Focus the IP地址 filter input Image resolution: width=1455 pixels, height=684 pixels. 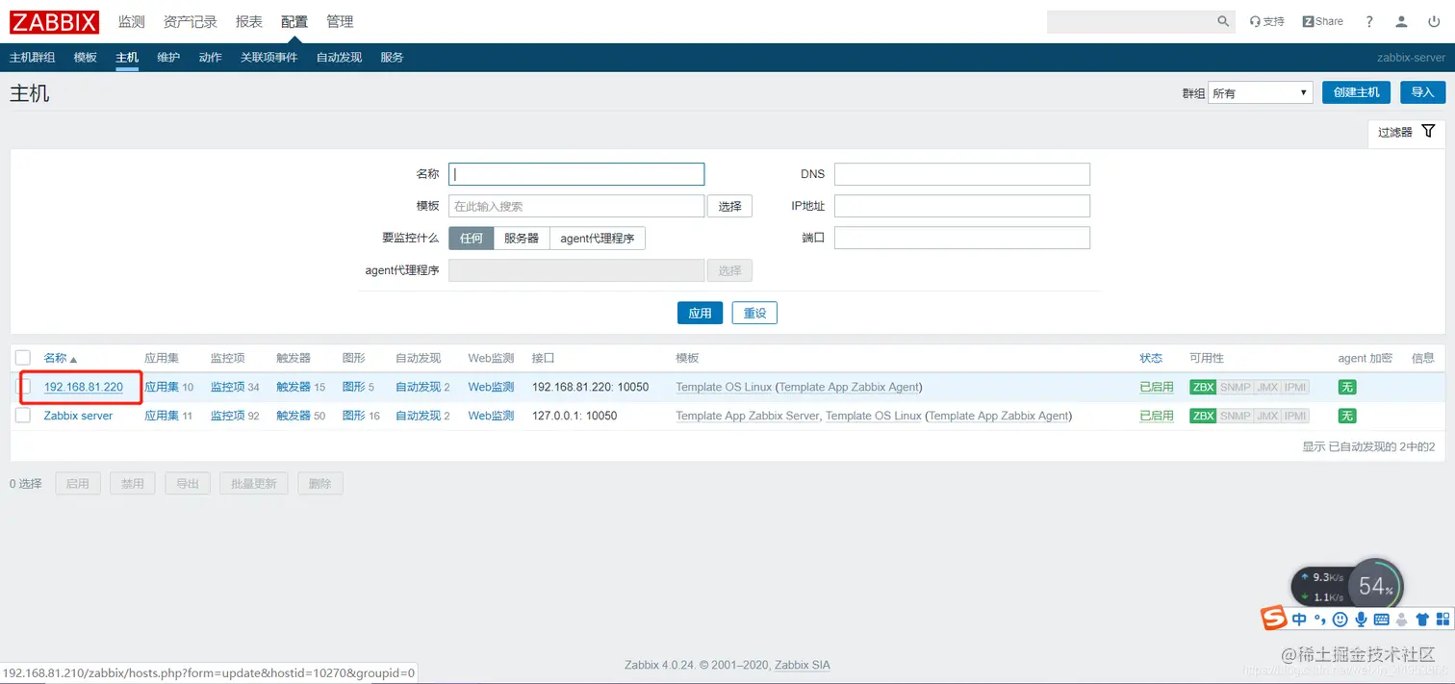pos(962,206)
